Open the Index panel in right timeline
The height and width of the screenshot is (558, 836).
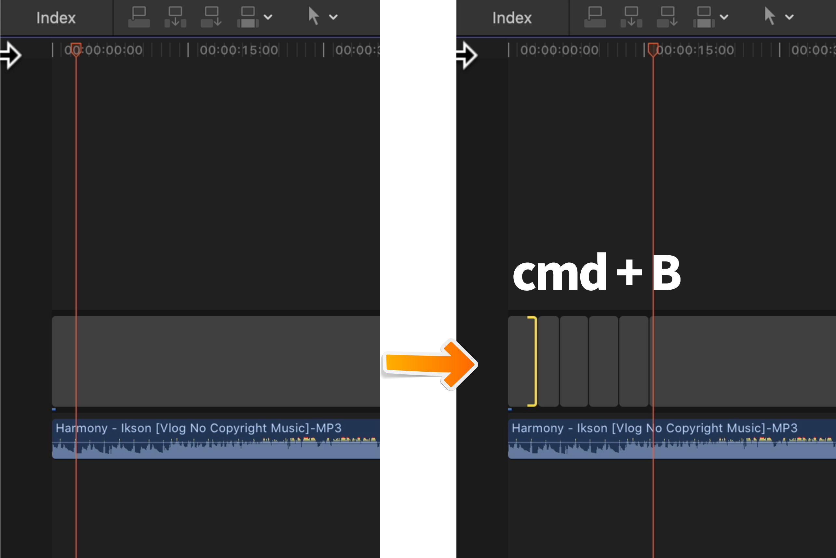click(512, 18)
